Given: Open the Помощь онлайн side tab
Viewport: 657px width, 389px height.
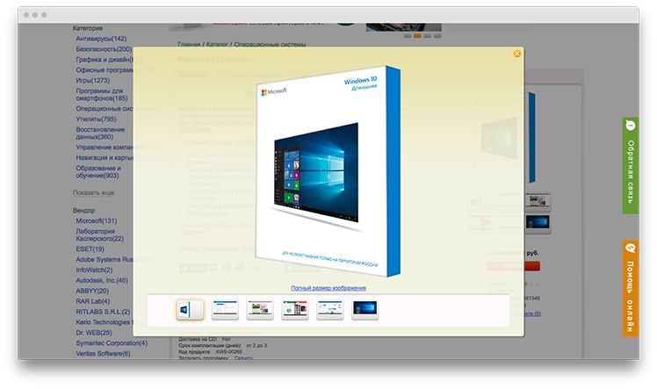Looking at the screenshot, I should [x=630, y=288].
